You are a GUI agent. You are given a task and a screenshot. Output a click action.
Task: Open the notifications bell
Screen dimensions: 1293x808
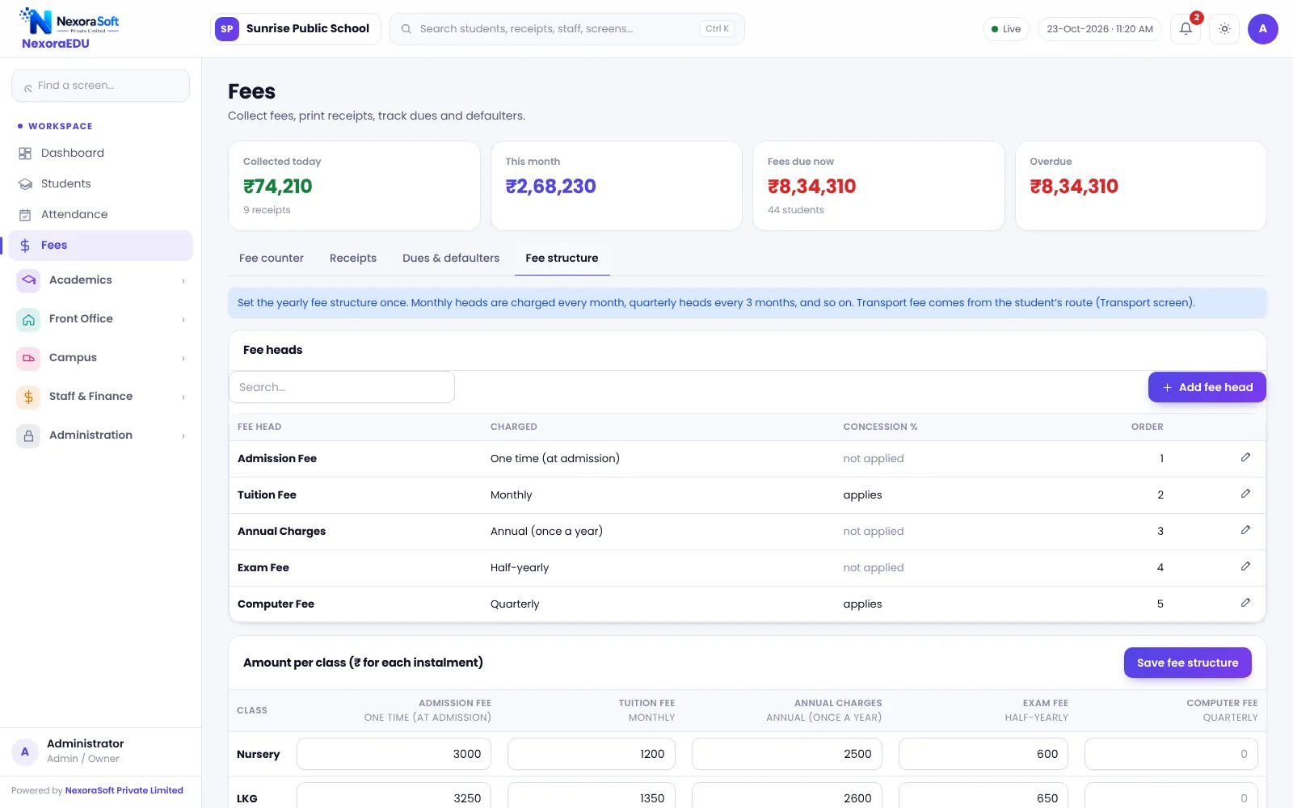pyautogui.click(x=1186, y=29)
